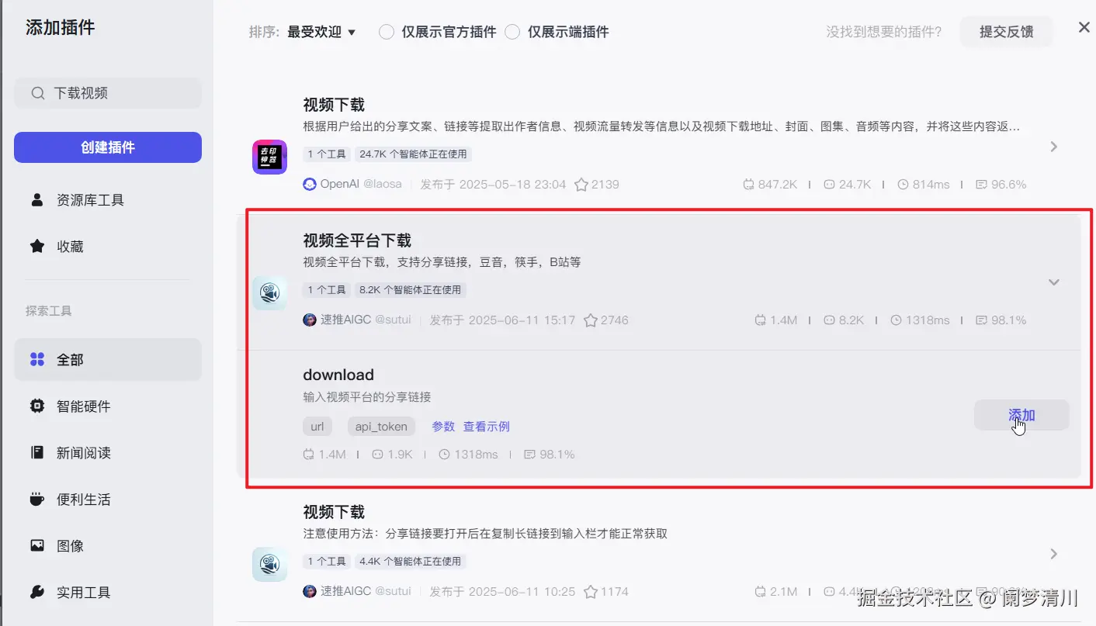Click the 视频全平台下载 plugin camera icon
The width and height of the screenshot is (1096, 626).
coord(269,293)
